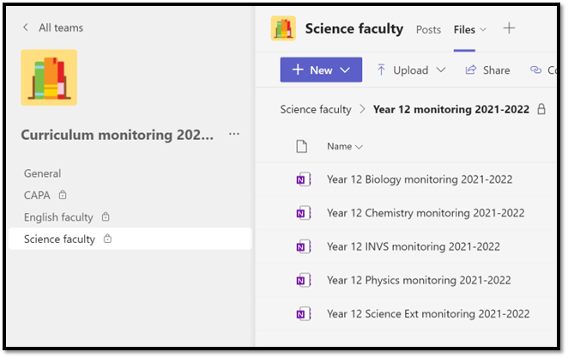This screenshot has width=568, height=358.
Task: Open more options ellipsis for Curriculum monitoring team
Action: (x=234, y=134)
